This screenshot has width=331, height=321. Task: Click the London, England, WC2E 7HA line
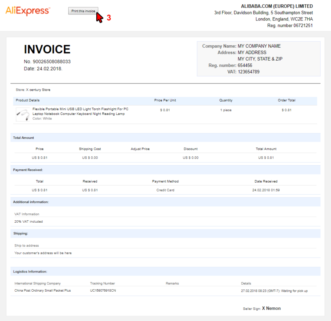[284, 19]
